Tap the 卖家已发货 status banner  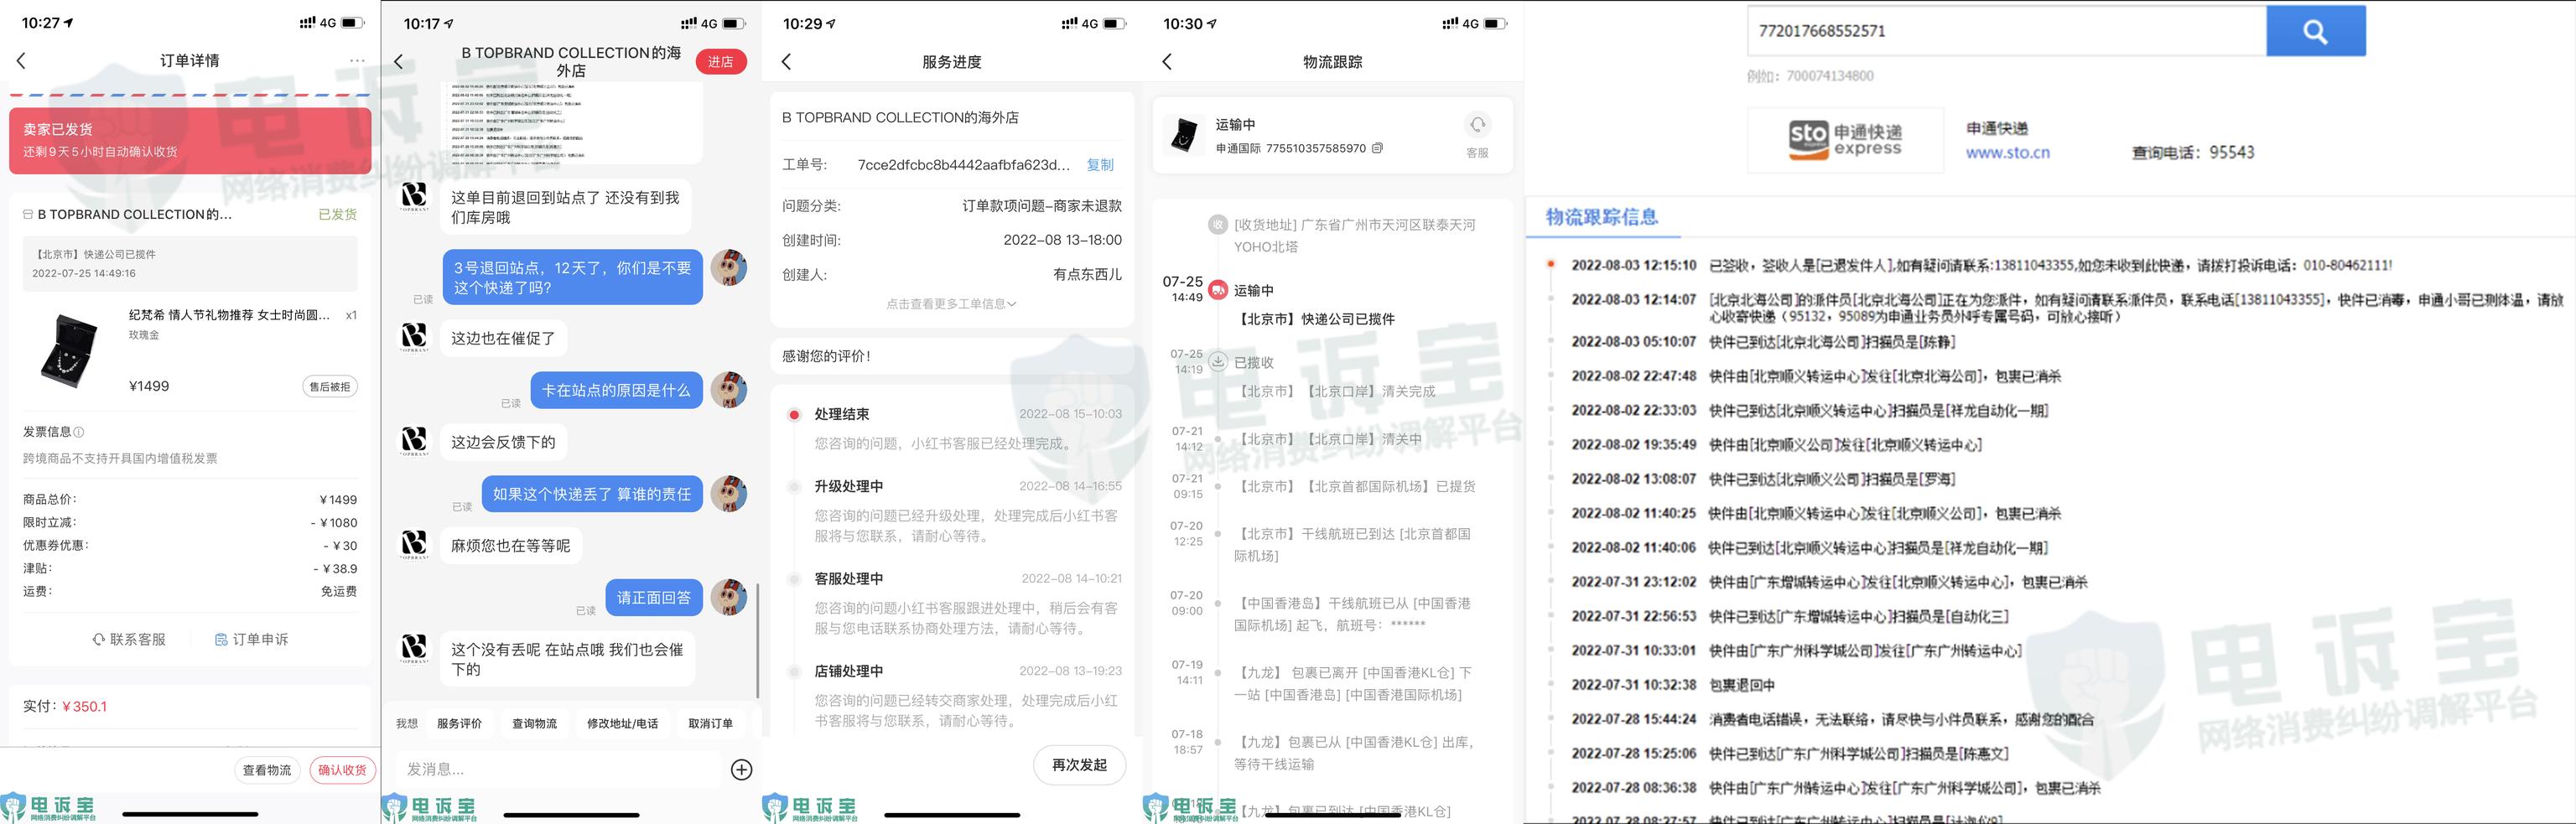click(x=190, y=140)
